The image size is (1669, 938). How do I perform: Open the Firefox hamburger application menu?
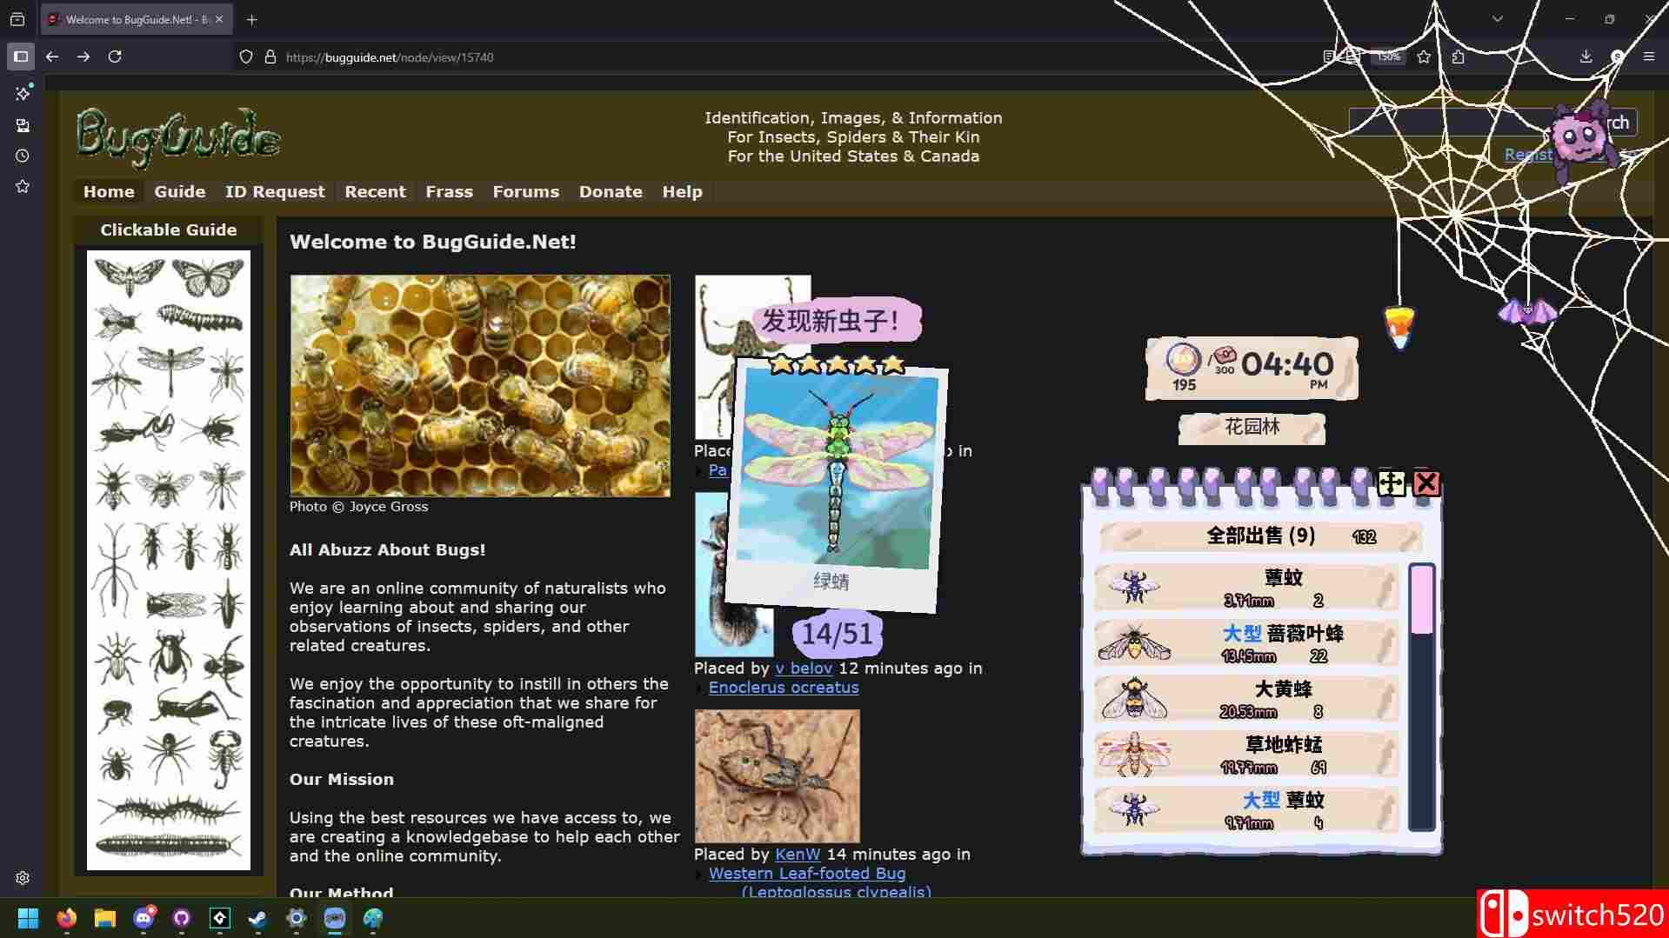click(x=1648, y=57)
